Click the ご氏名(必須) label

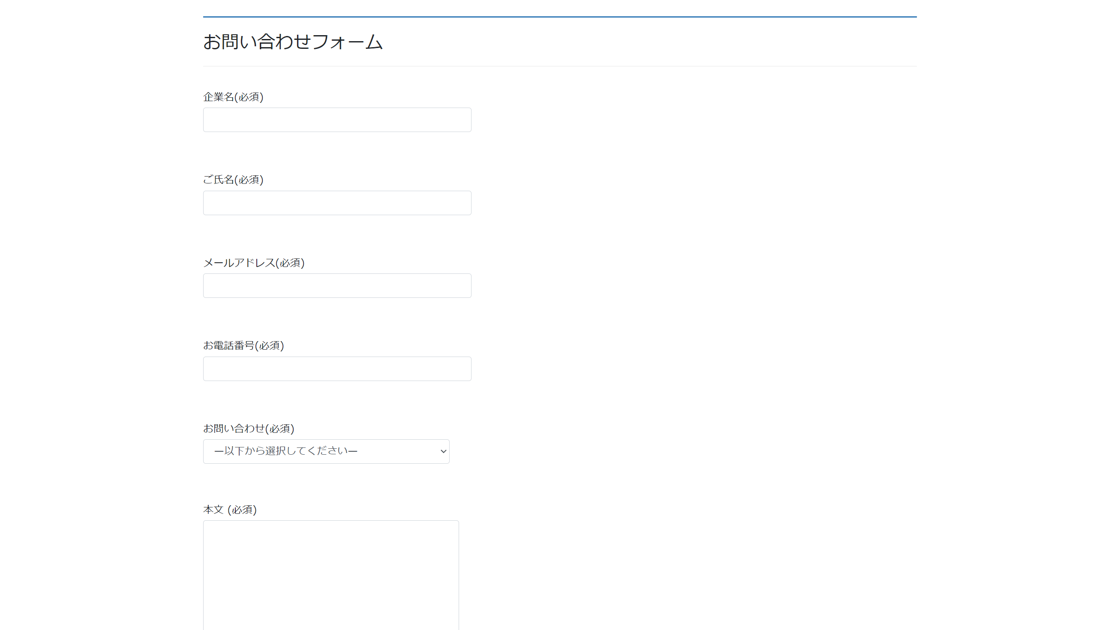[233, 180]
